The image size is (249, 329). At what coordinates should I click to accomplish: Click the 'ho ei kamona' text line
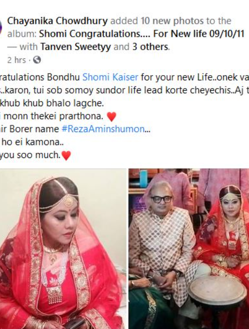point(32,142)
